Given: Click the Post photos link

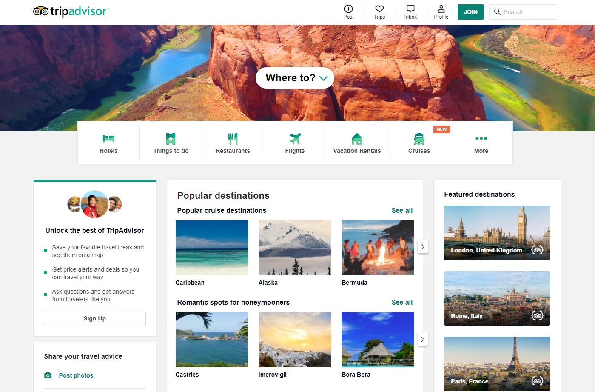Looking at the screenshot, I should pos(76,375).
